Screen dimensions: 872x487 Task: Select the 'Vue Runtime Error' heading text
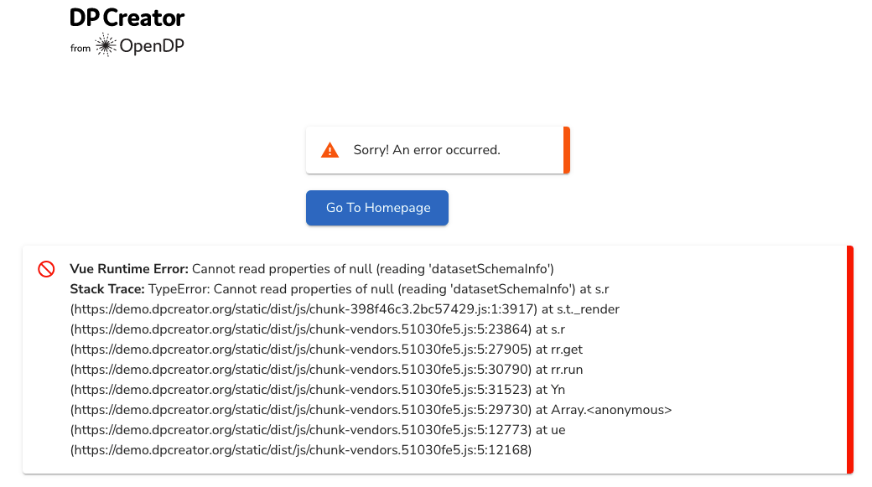pos(127,269)
